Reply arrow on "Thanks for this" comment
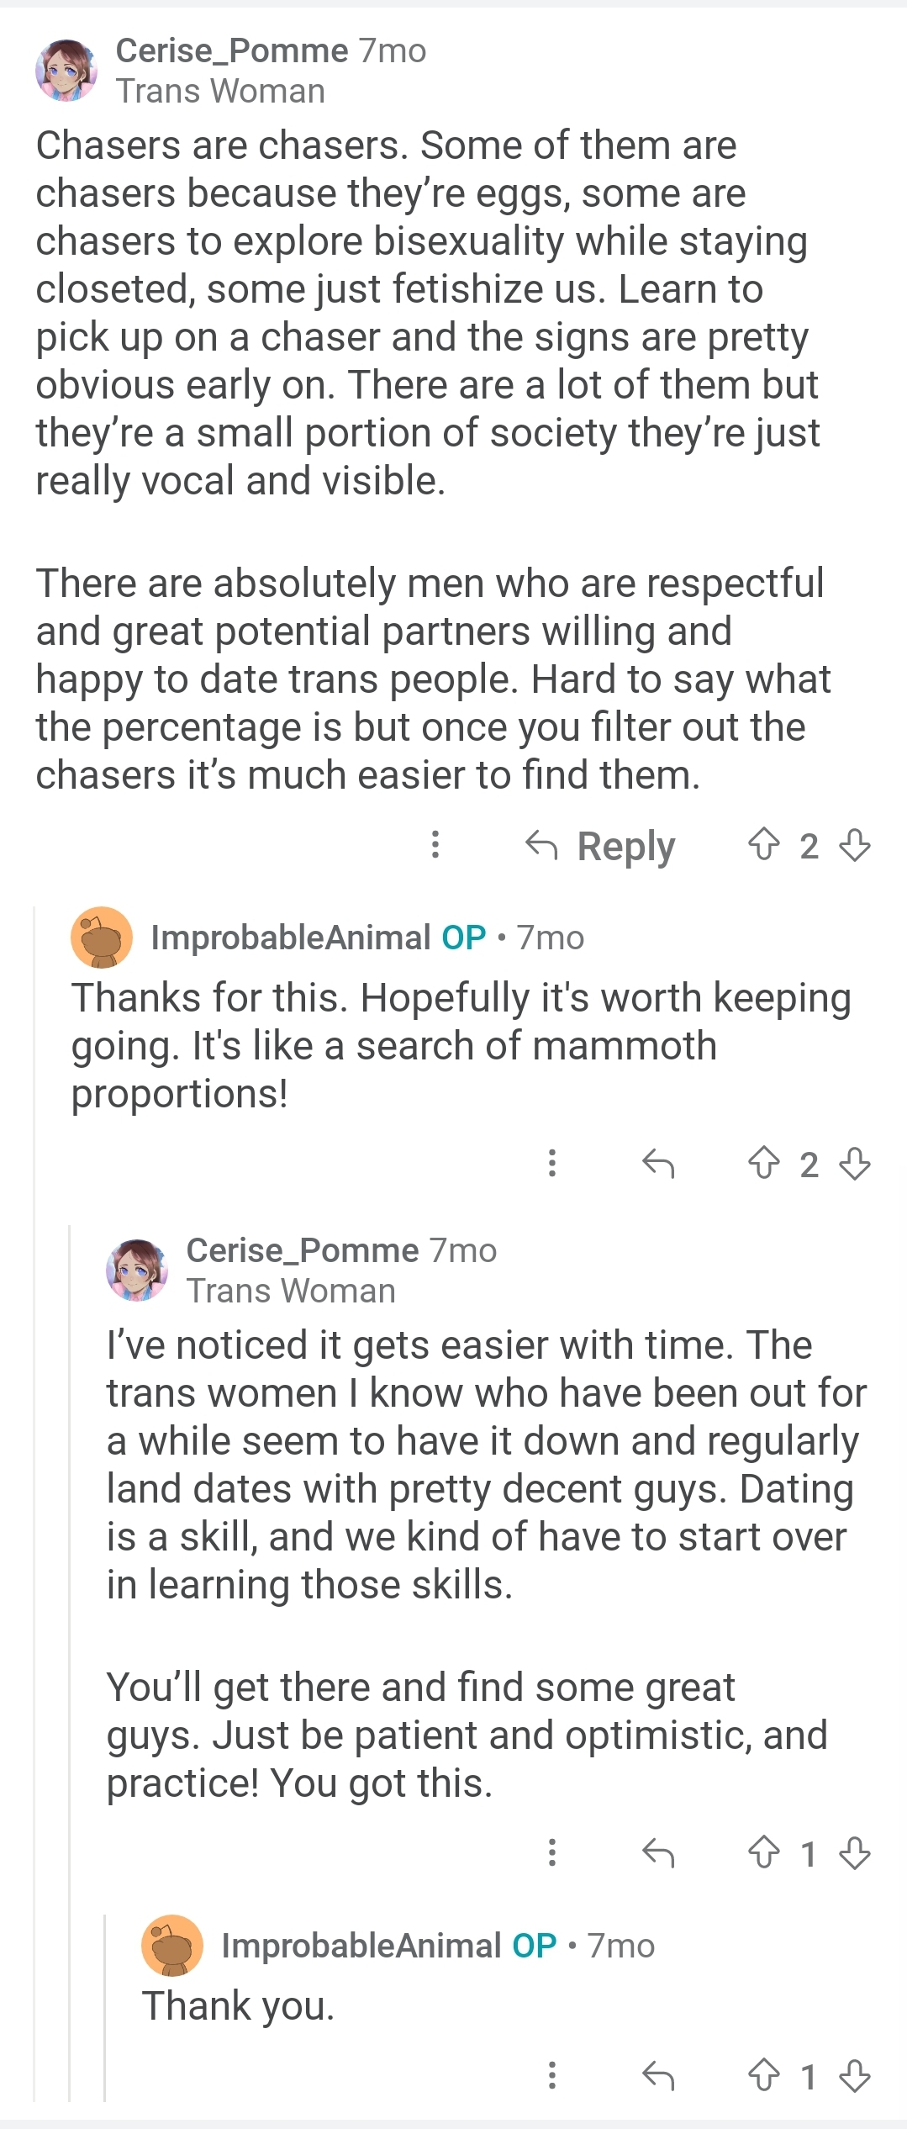The height and width of the screenshot is (2129, 907). pyautogui.click(x=657, y=1165)
